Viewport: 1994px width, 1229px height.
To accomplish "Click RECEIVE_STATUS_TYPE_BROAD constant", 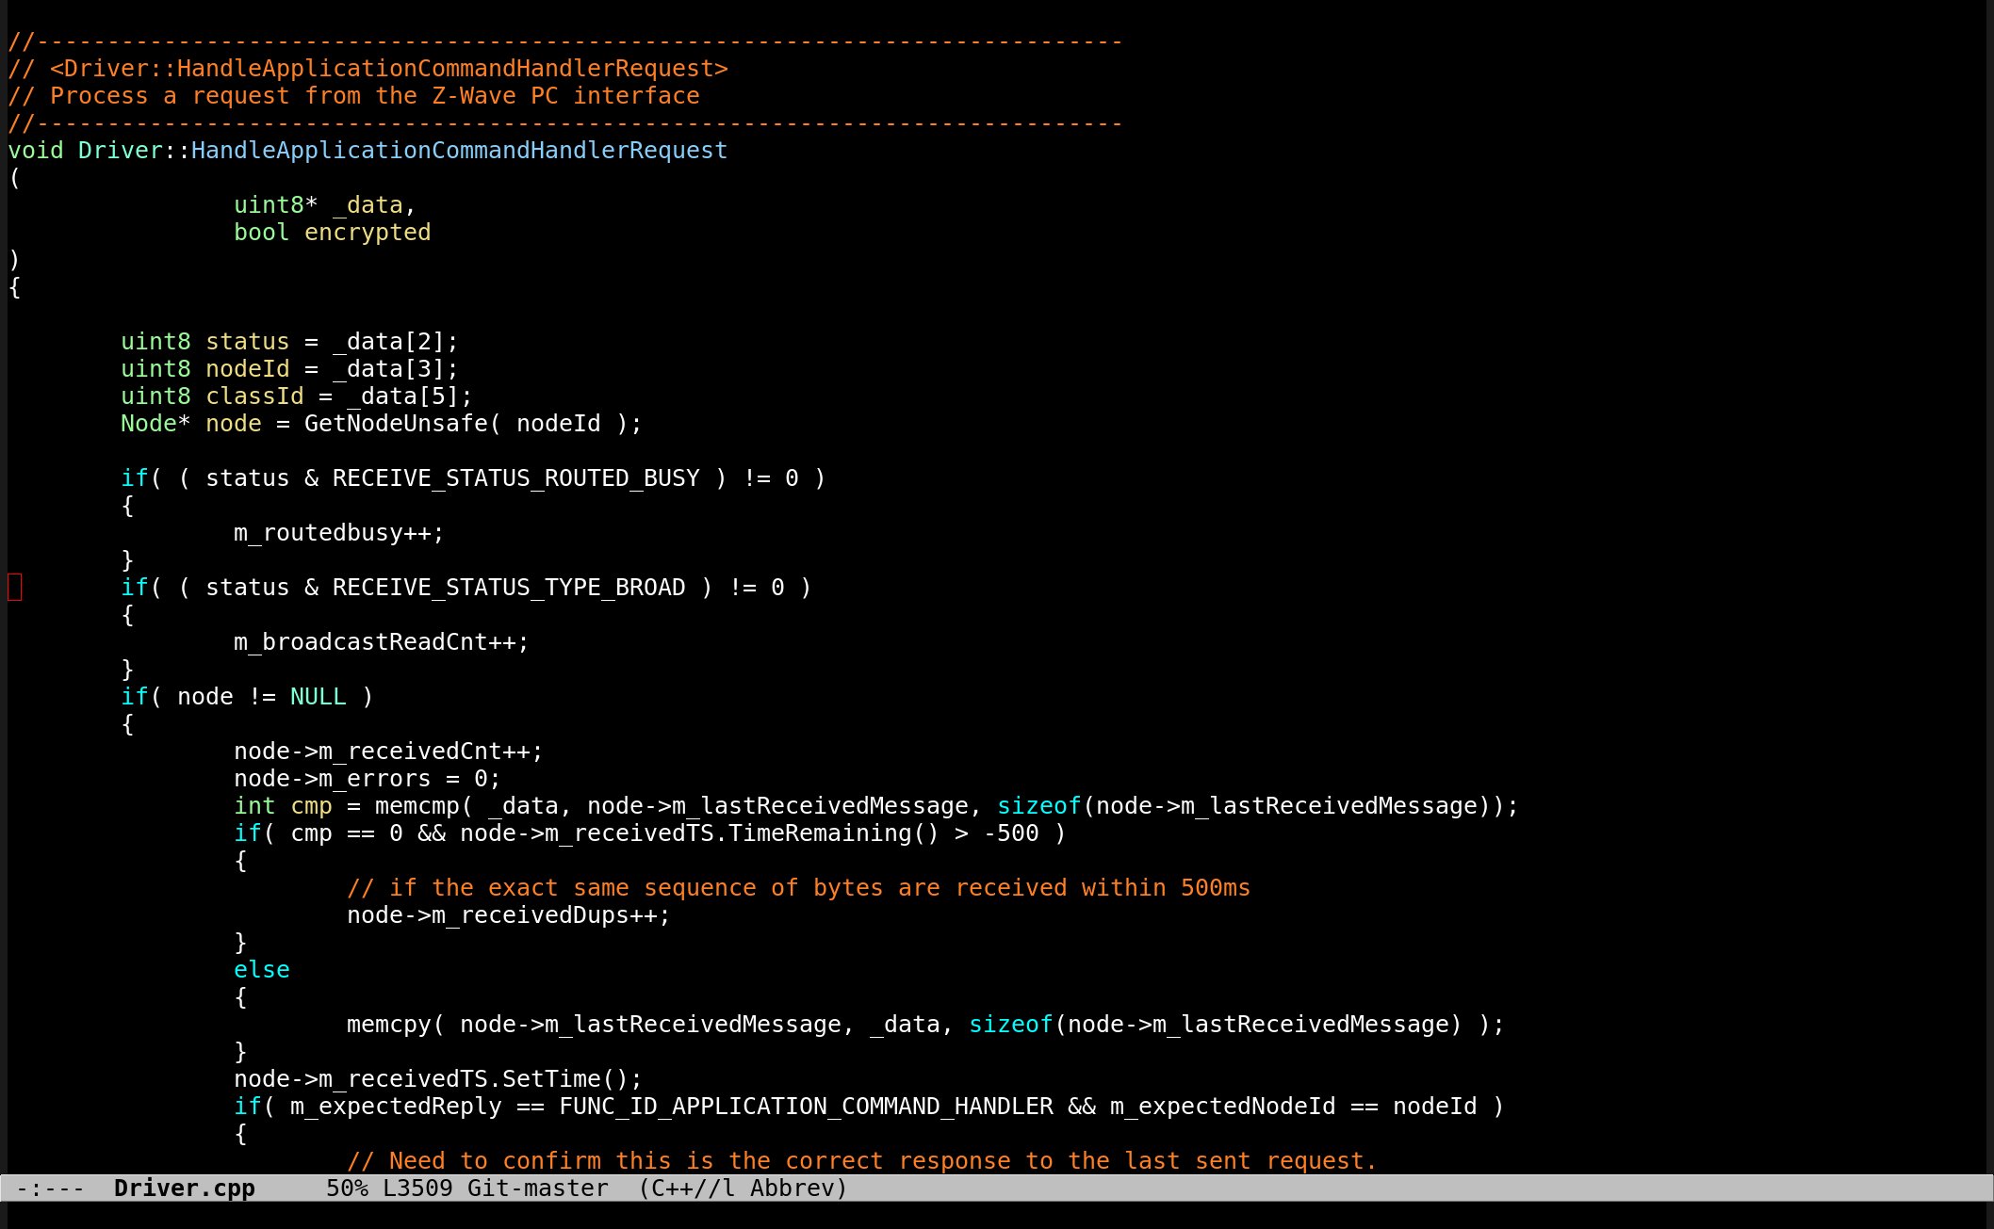I will click(x=509, y=588).
